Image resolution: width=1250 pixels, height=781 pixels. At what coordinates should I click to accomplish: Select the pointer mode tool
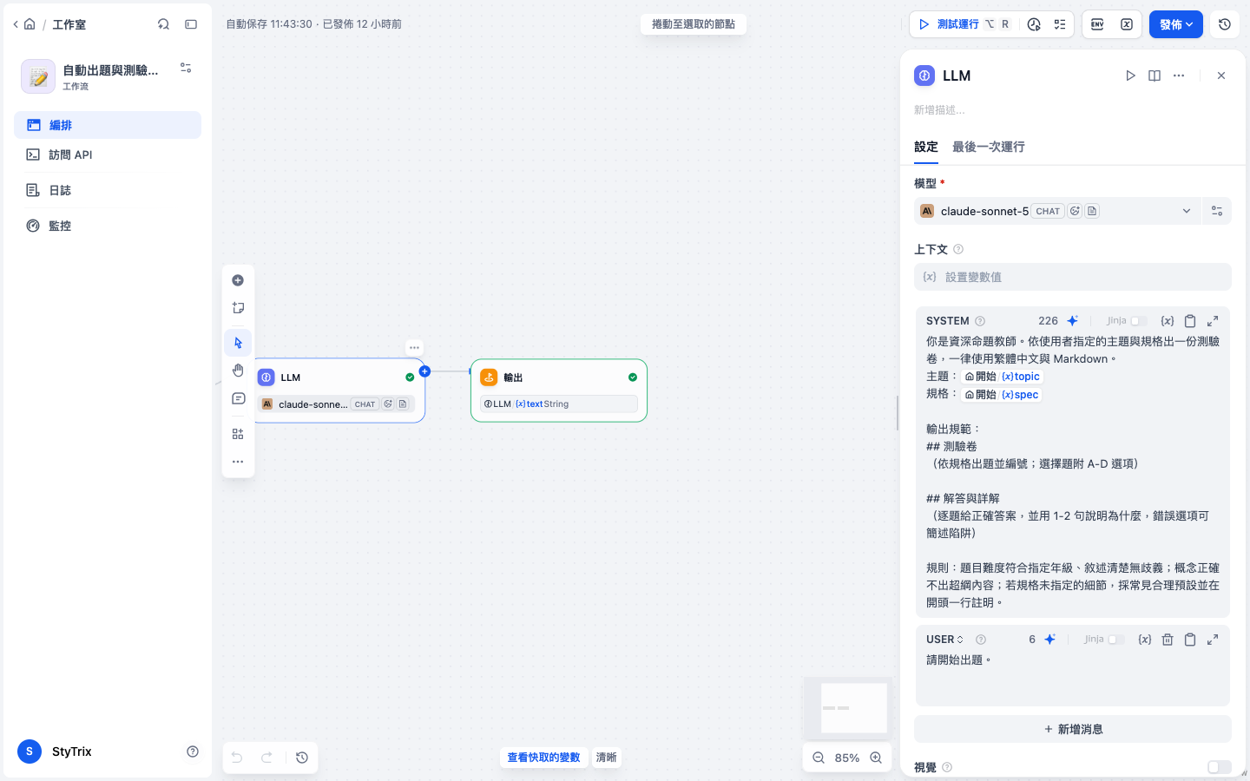[238, 343]
